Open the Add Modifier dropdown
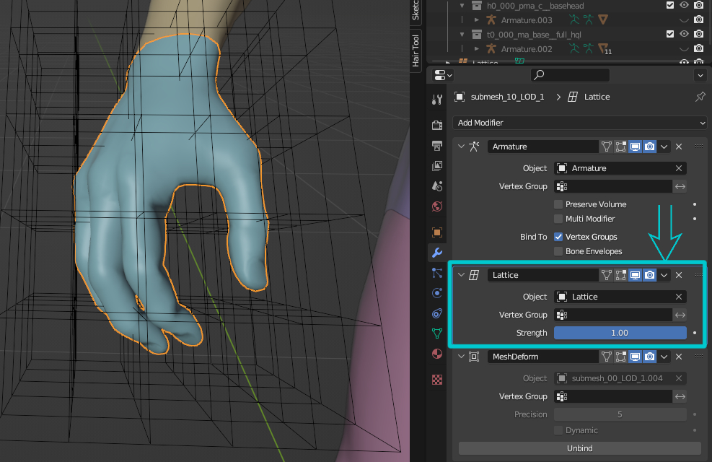 click(x=581, y=123)
